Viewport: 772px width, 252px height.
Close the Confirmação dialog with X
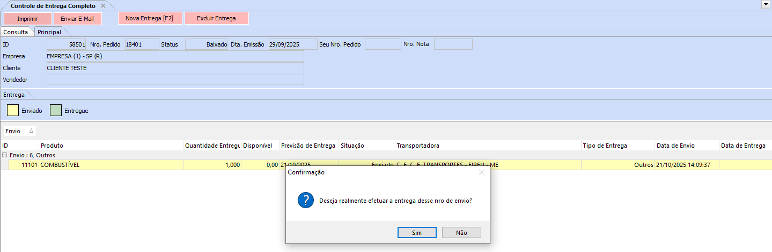(481, 172)
